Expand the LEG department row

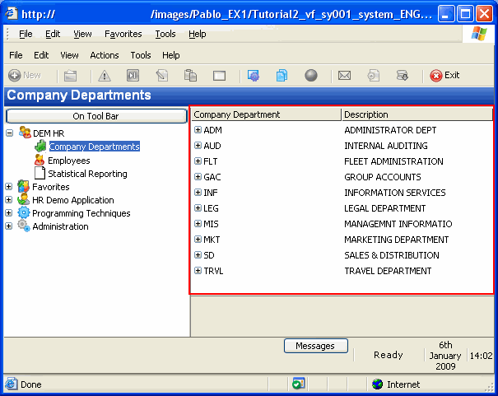(198, 208)
